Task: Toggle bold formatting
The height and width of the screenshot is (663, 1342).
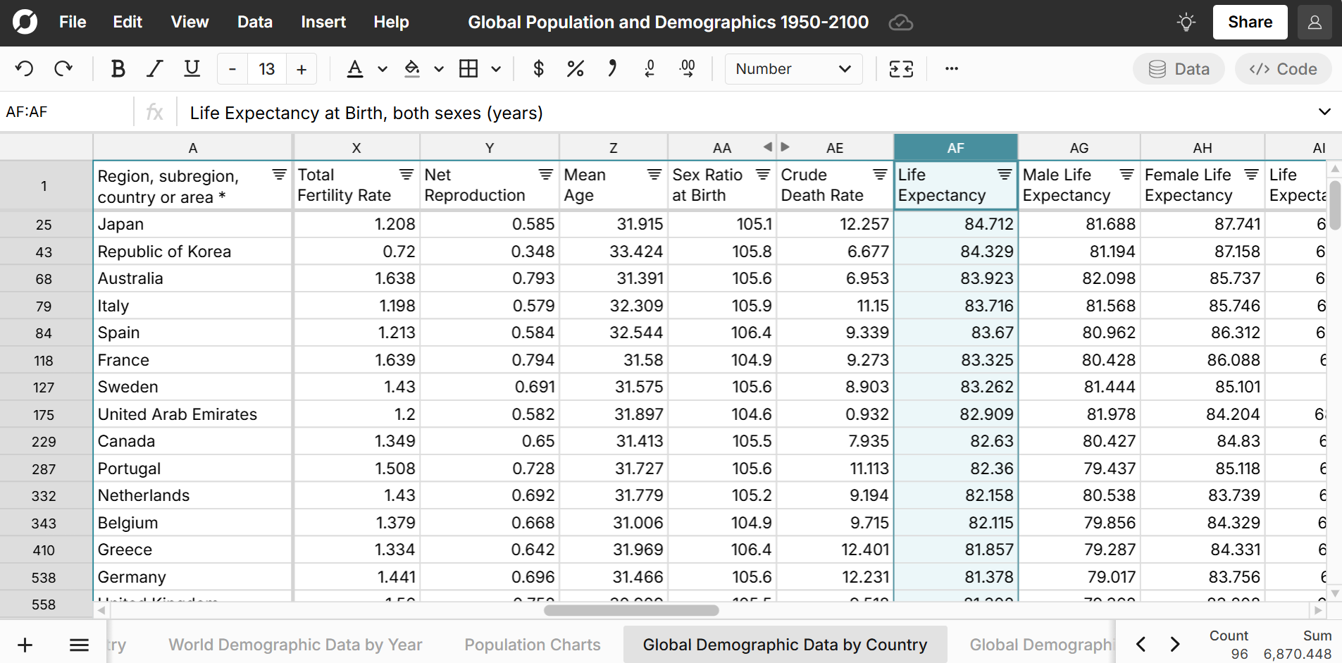Action: (x=118, y=68)
